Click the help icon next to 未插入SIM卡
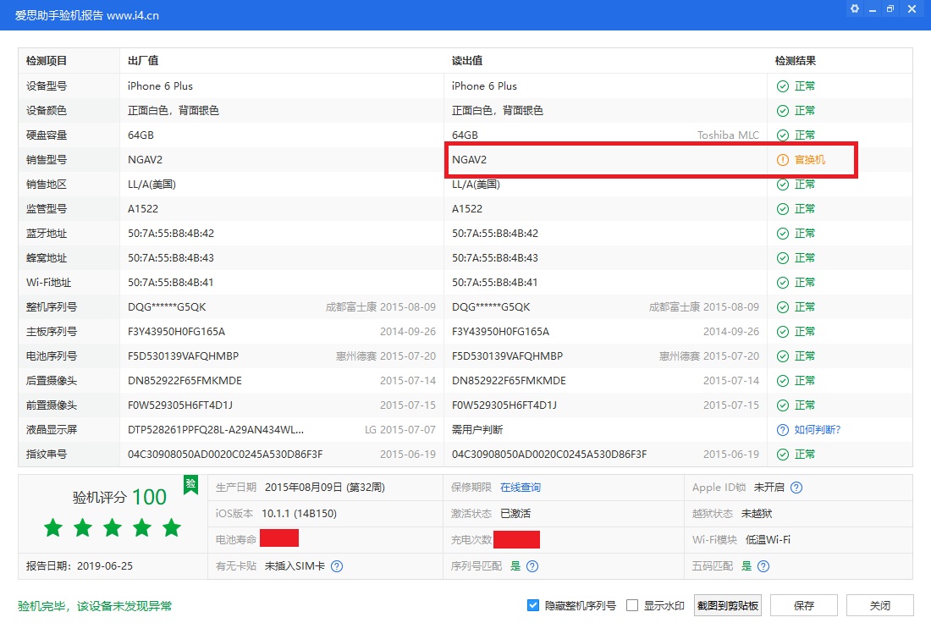The width and height of the screenshot is (931, 634). coord(337,566)
